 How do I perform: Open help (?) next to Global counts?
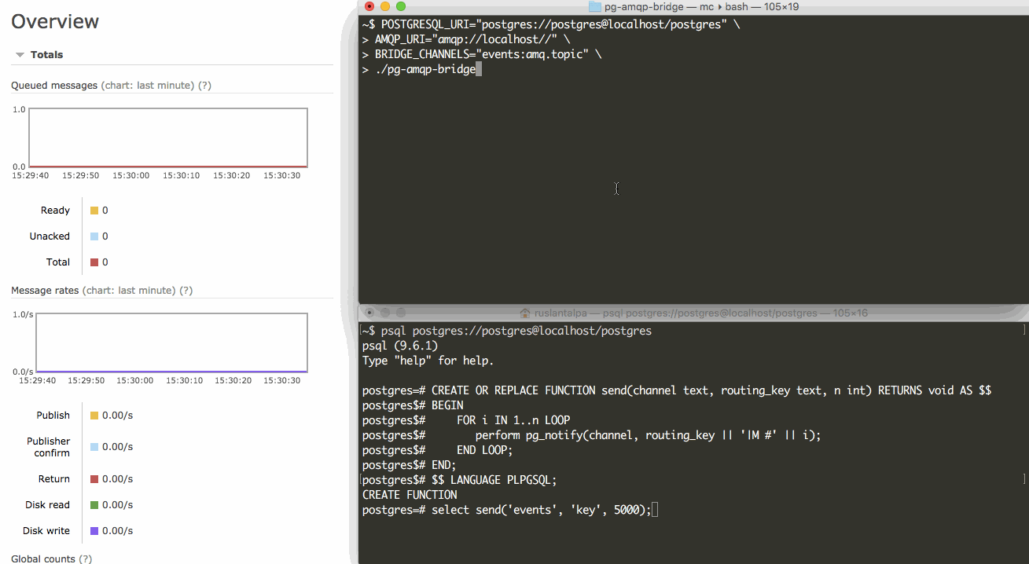coord(85,559)
